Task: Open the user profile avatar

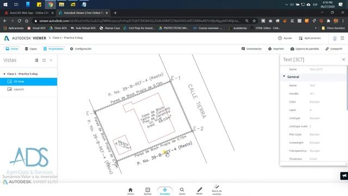Action: pyautogui.click(x=334, y=38)
